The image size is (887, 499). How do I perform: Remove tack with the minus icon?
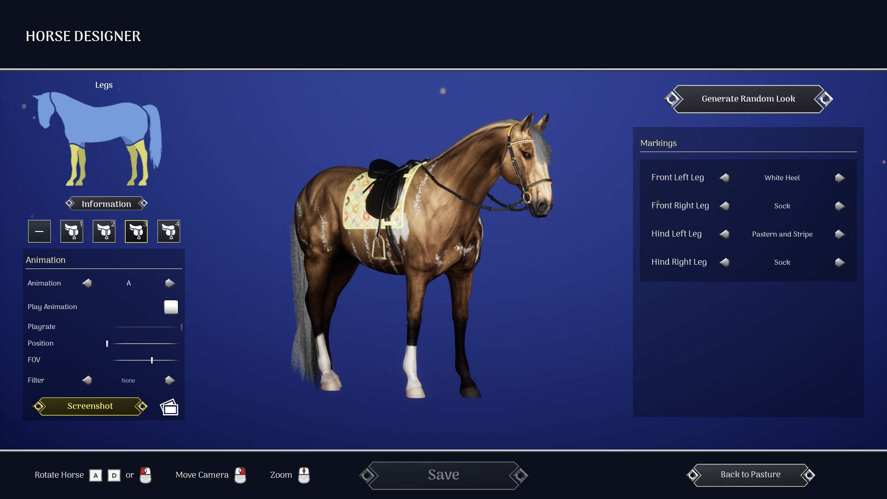point(39,231)
